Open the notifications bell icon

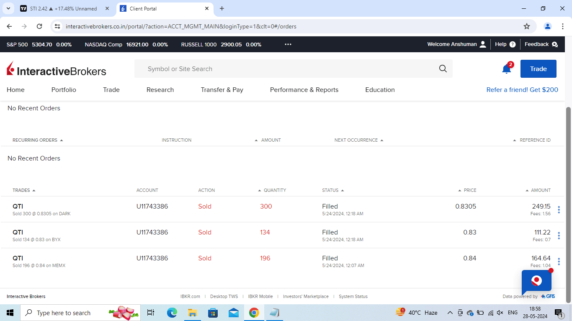(x=507, y=69)
